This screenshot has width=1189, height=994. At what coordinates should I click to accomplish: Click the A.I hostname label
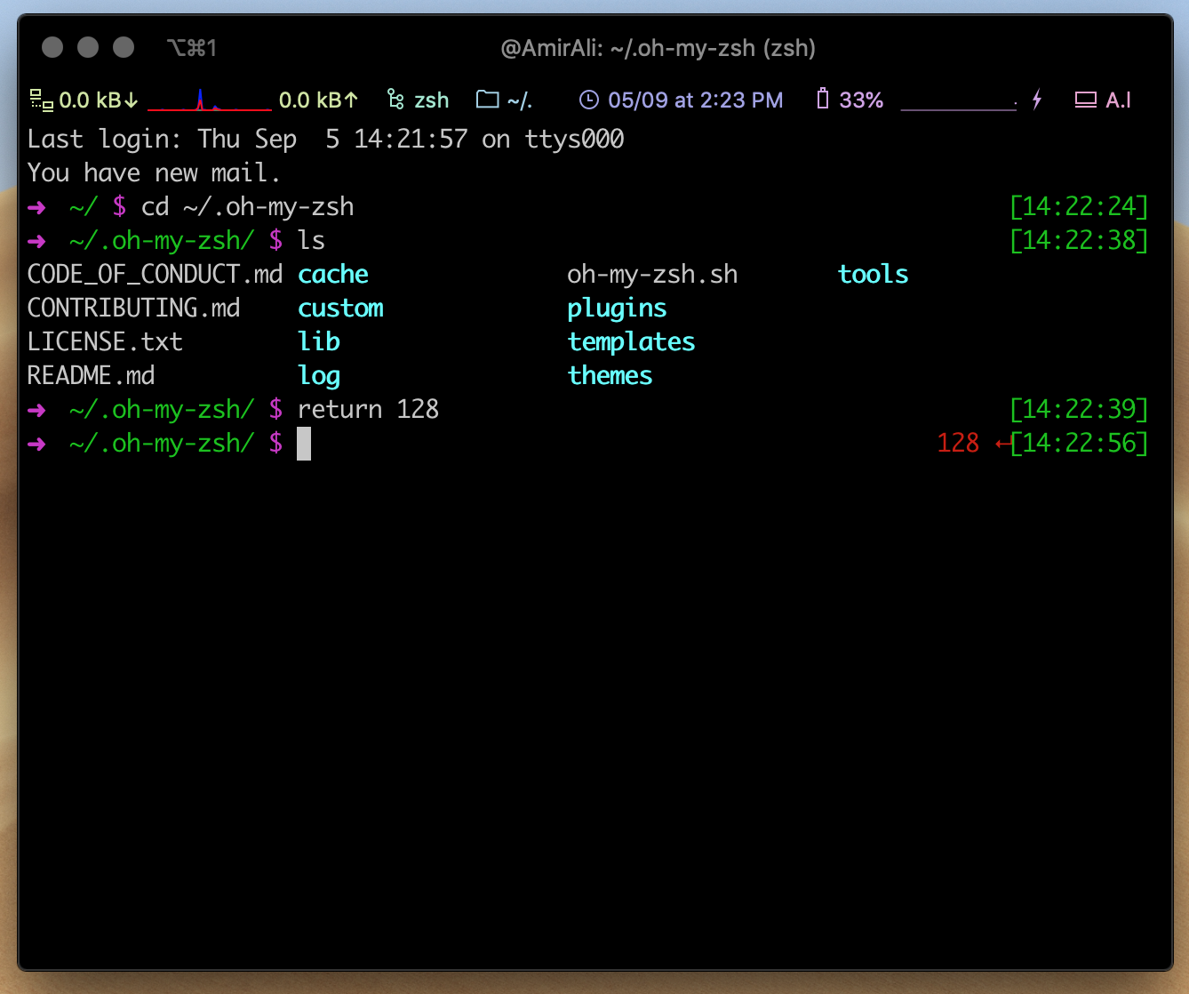[1118, 100]
